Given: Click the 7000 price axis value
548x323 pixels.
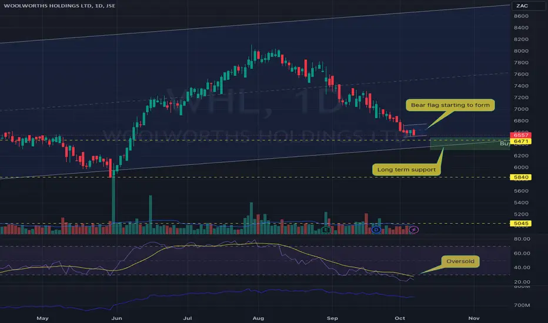Looking at the screenshot, I should 521,109.
